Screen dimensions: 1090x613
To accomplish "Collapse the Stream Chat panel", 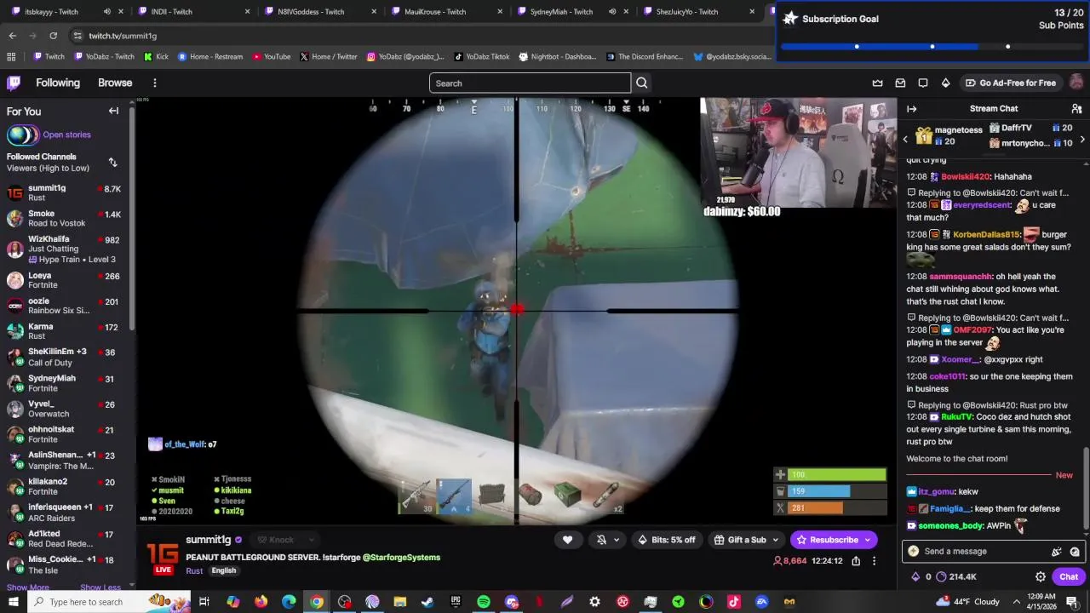I will [912, 109].
